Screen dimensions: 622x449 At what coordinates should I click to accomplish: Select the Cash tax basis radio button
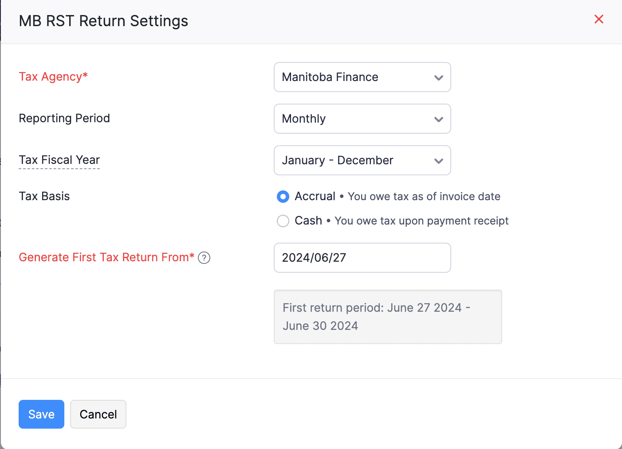tap(283, 221)
